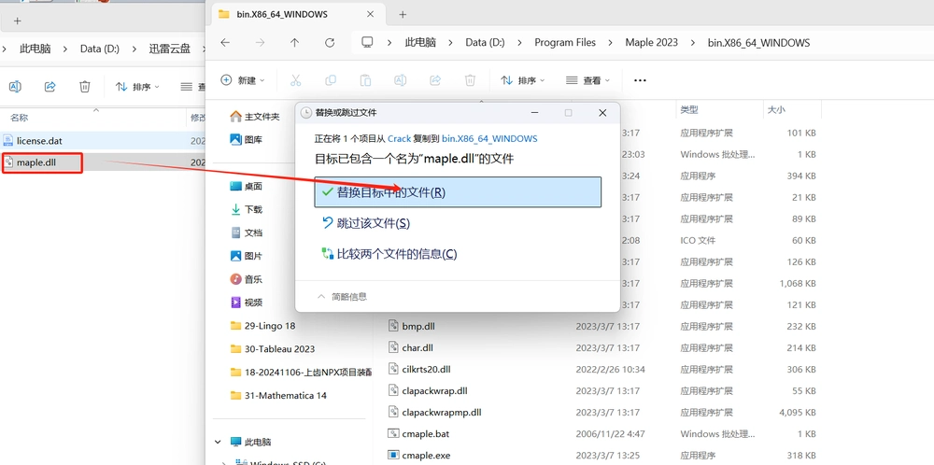The height and width of the screenshot is (465, 934).
Task: Click the Delete trash icon in front window
Action: coord(471,79)
